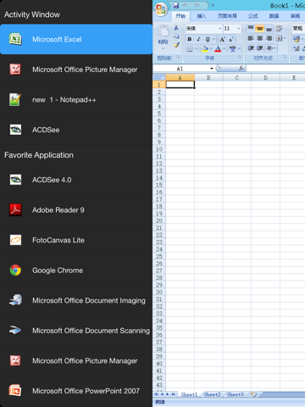Click the Wrap Text icon

point(279,28)
